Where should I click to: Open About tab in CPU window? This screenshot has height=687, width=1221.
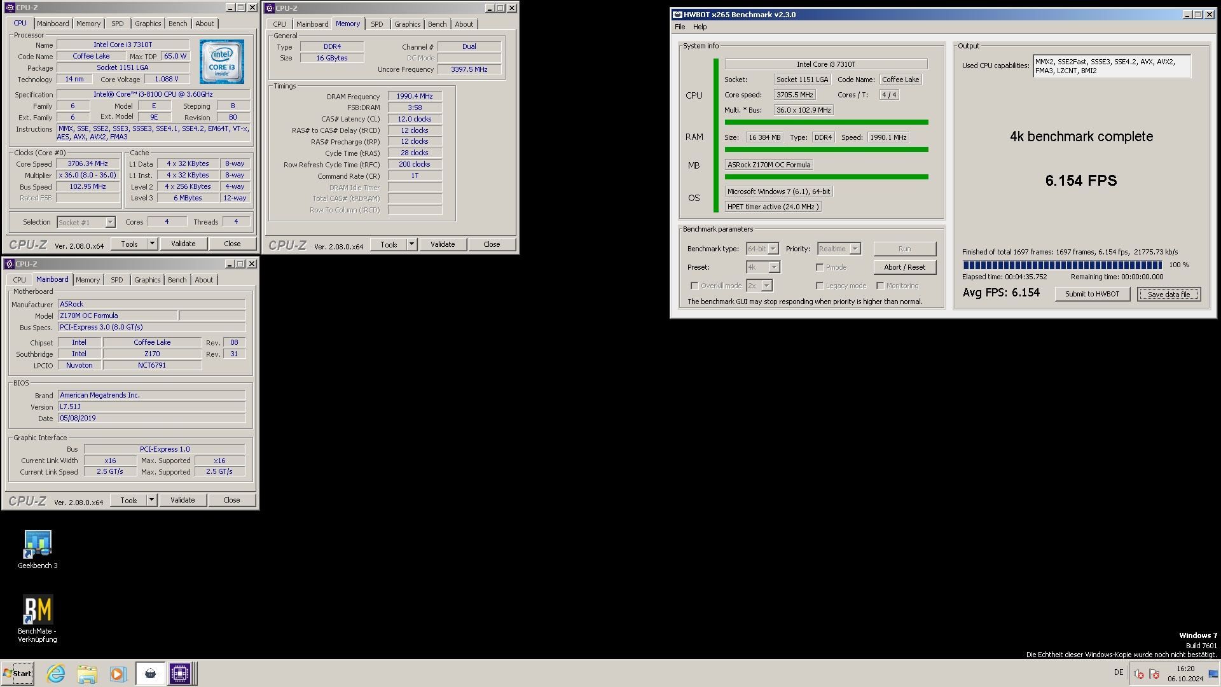[205, 24]
